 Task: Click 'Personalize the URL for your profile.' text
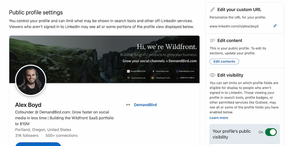tap(238, 17)
